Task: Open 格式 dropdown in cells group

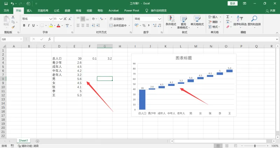Action: pyautogui.click(x=214, y=27)
